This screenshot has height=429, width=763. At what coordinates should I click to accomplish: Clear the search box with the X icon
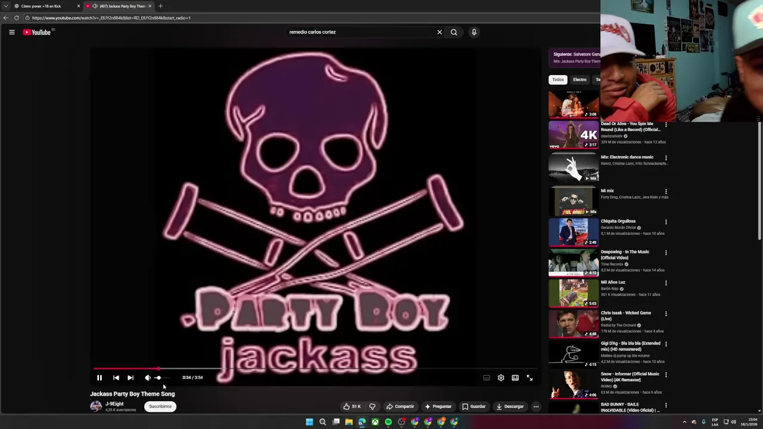pyautogui.click(x=439, y=32)
